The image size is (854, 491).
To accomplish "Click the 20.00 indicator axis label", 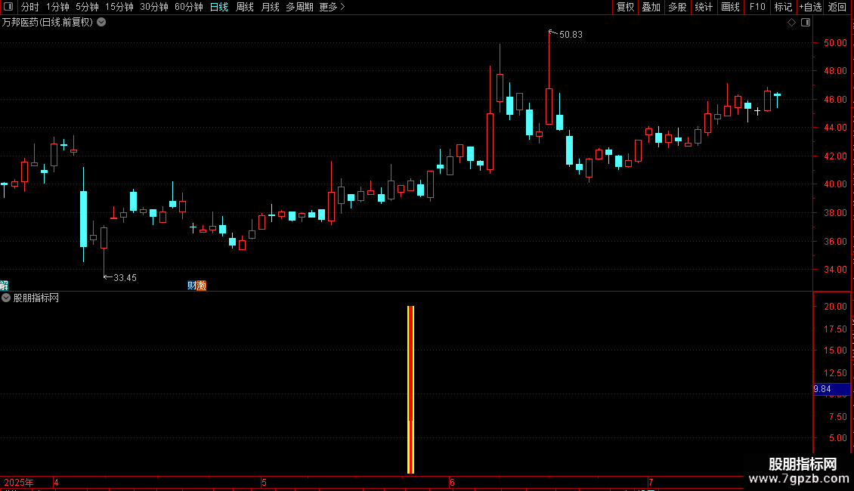I will (x=835, y=307).
